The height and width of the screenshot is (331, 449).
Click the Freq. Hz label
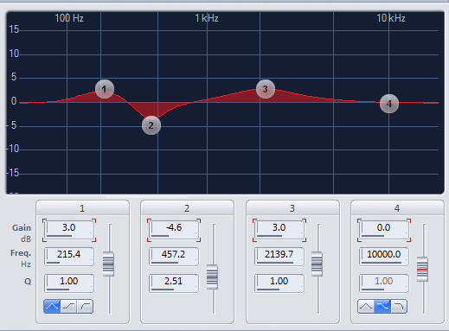[21, 258]
